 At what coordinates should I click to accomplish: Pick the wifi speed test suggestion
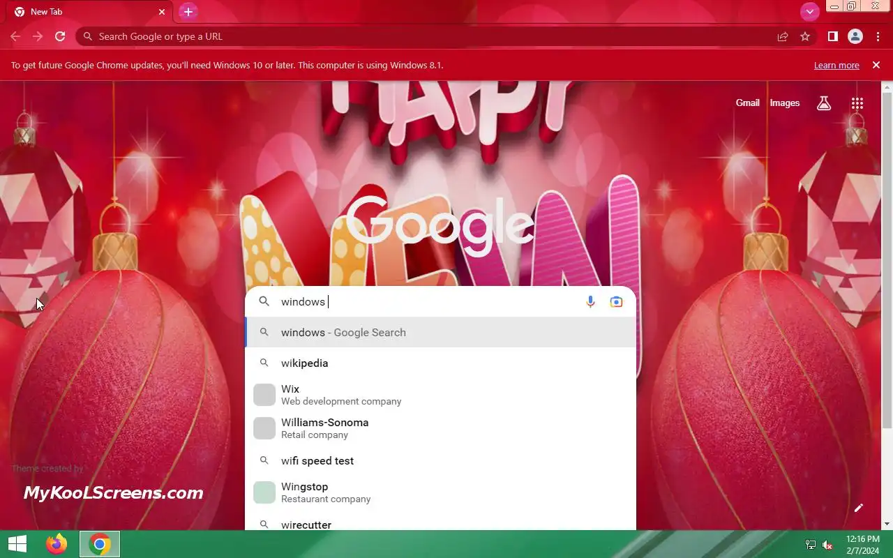point(440,460)
